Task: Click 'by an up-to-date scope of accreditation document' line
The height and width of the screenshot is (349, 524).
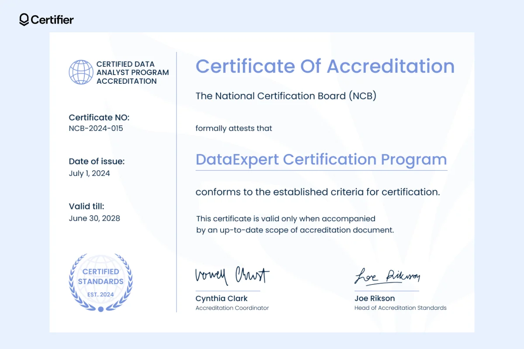Action: [x=295, y=230]
